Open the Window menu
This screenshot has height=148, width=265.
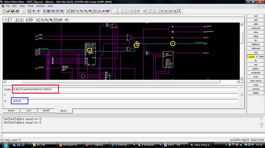click(40, 6)
